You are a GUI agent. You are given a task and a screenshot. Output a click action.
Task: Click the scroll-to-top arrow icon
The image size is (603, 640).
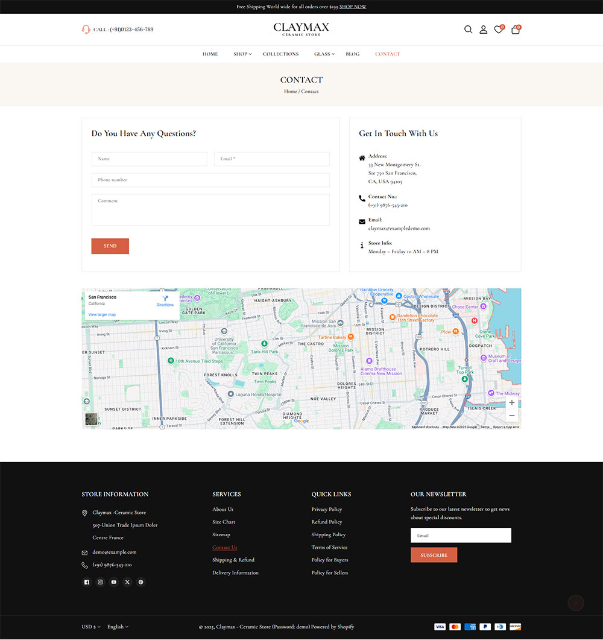point(575,603)
